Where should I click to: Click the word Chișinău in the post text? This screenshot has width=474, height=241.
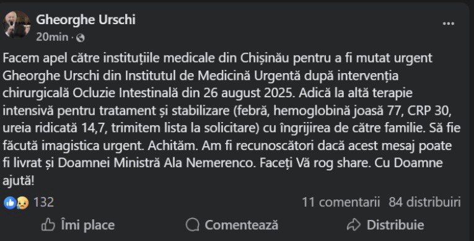pyautogui.click(x=265, y=58)
